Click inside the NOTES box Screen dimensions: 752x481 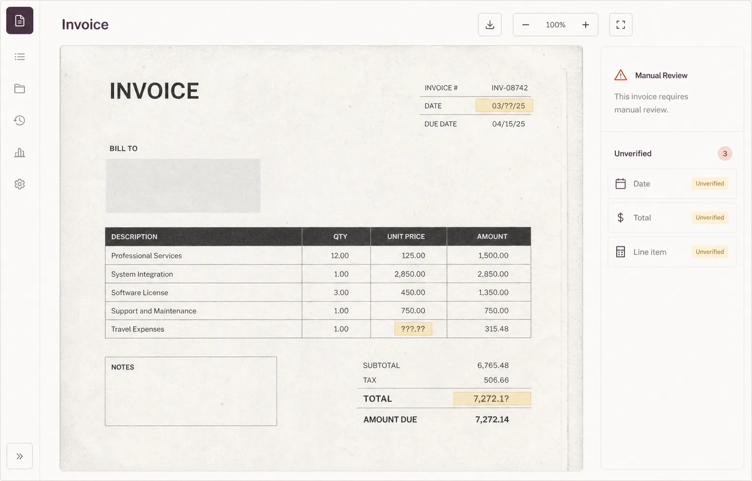(191, 391)
